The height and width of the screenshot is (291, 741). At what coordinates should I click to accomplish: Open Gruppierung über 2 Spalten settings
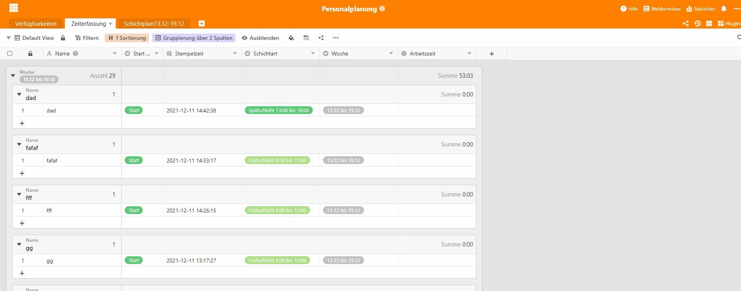click(x=194, y=38)
